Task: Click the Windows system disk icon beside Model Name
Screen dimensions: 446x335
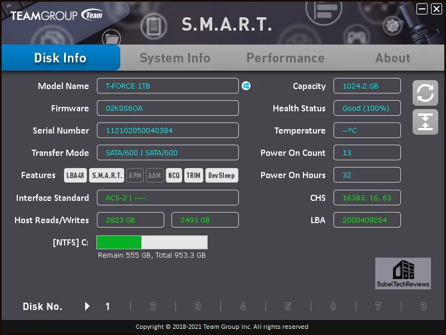Action: point(246,86)
